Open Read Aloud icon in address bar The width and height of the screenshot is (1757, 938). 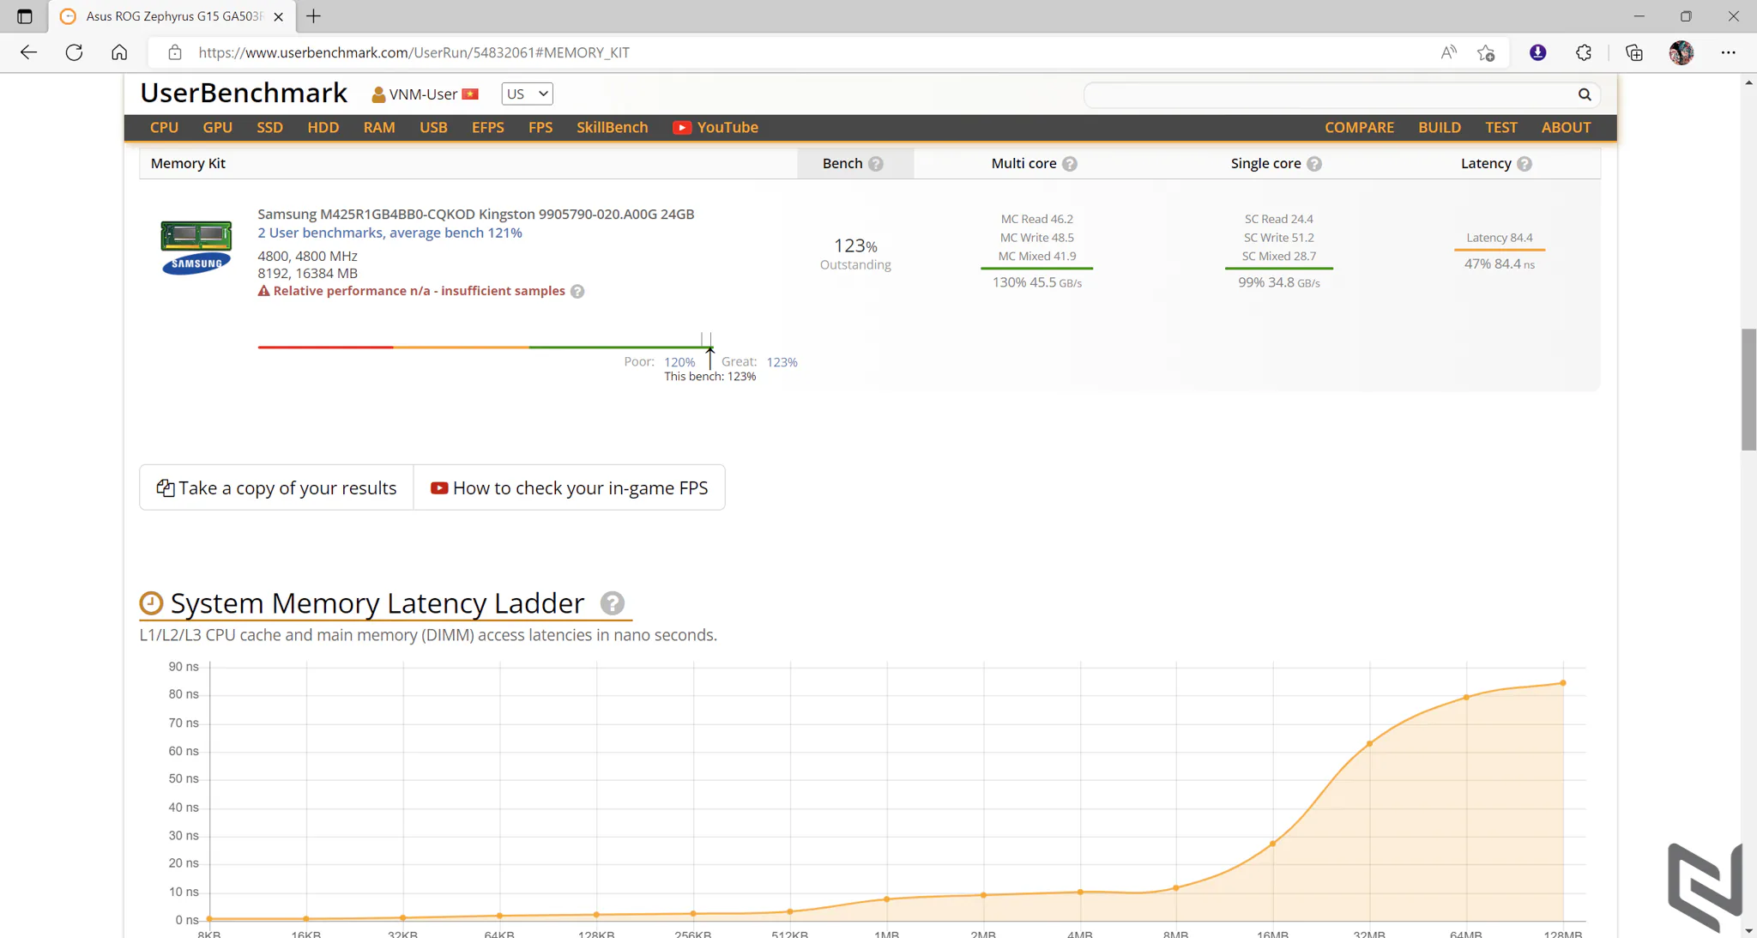click(x=1448, y=52)
